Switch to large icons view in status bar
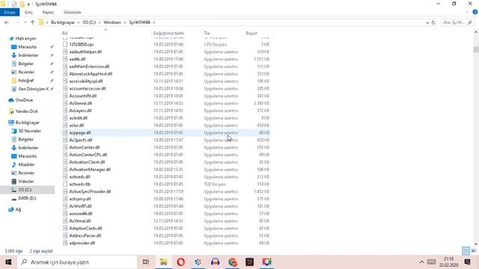479x269 pixels. coord(474,251)
